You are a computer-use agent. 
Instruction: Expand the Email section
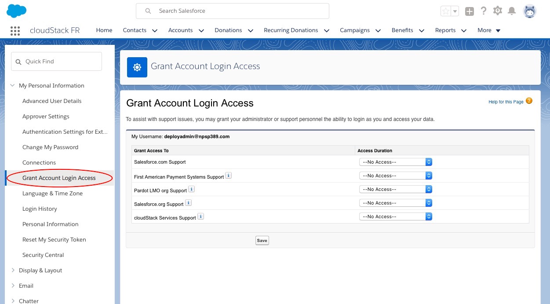pos(12,286)
